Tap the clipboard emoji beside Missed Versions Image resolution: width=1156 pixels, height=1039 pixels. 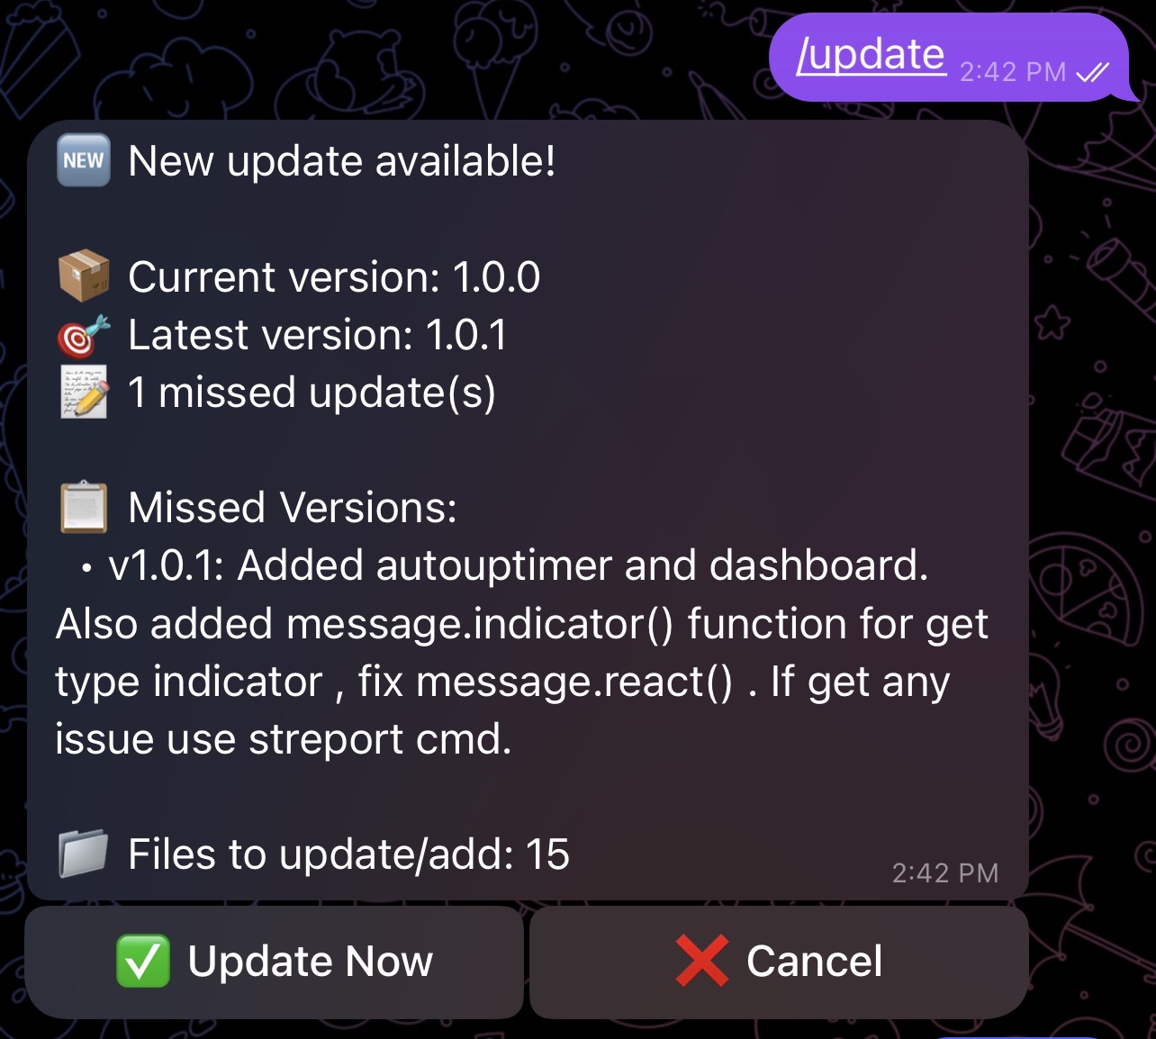(84, 507)
